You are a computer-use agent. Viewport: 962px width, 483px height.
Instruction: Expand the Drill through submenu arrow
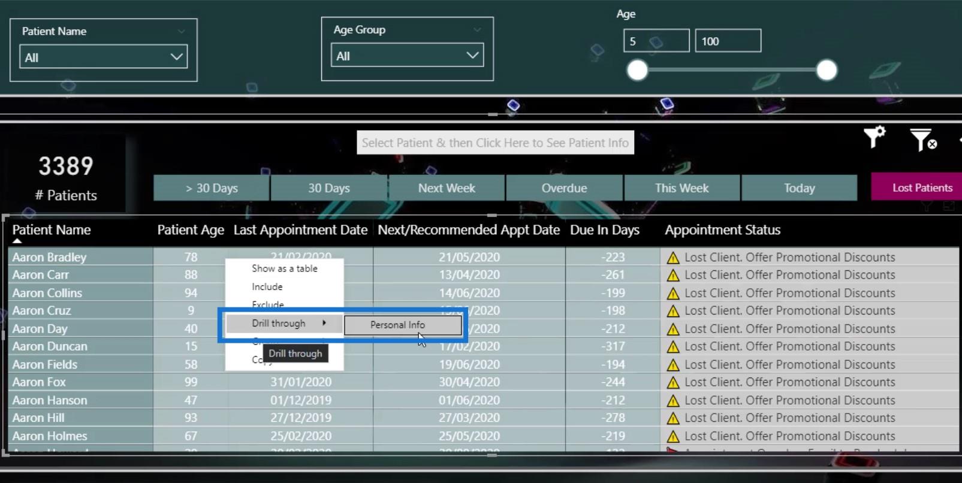[x=324, y=323]
